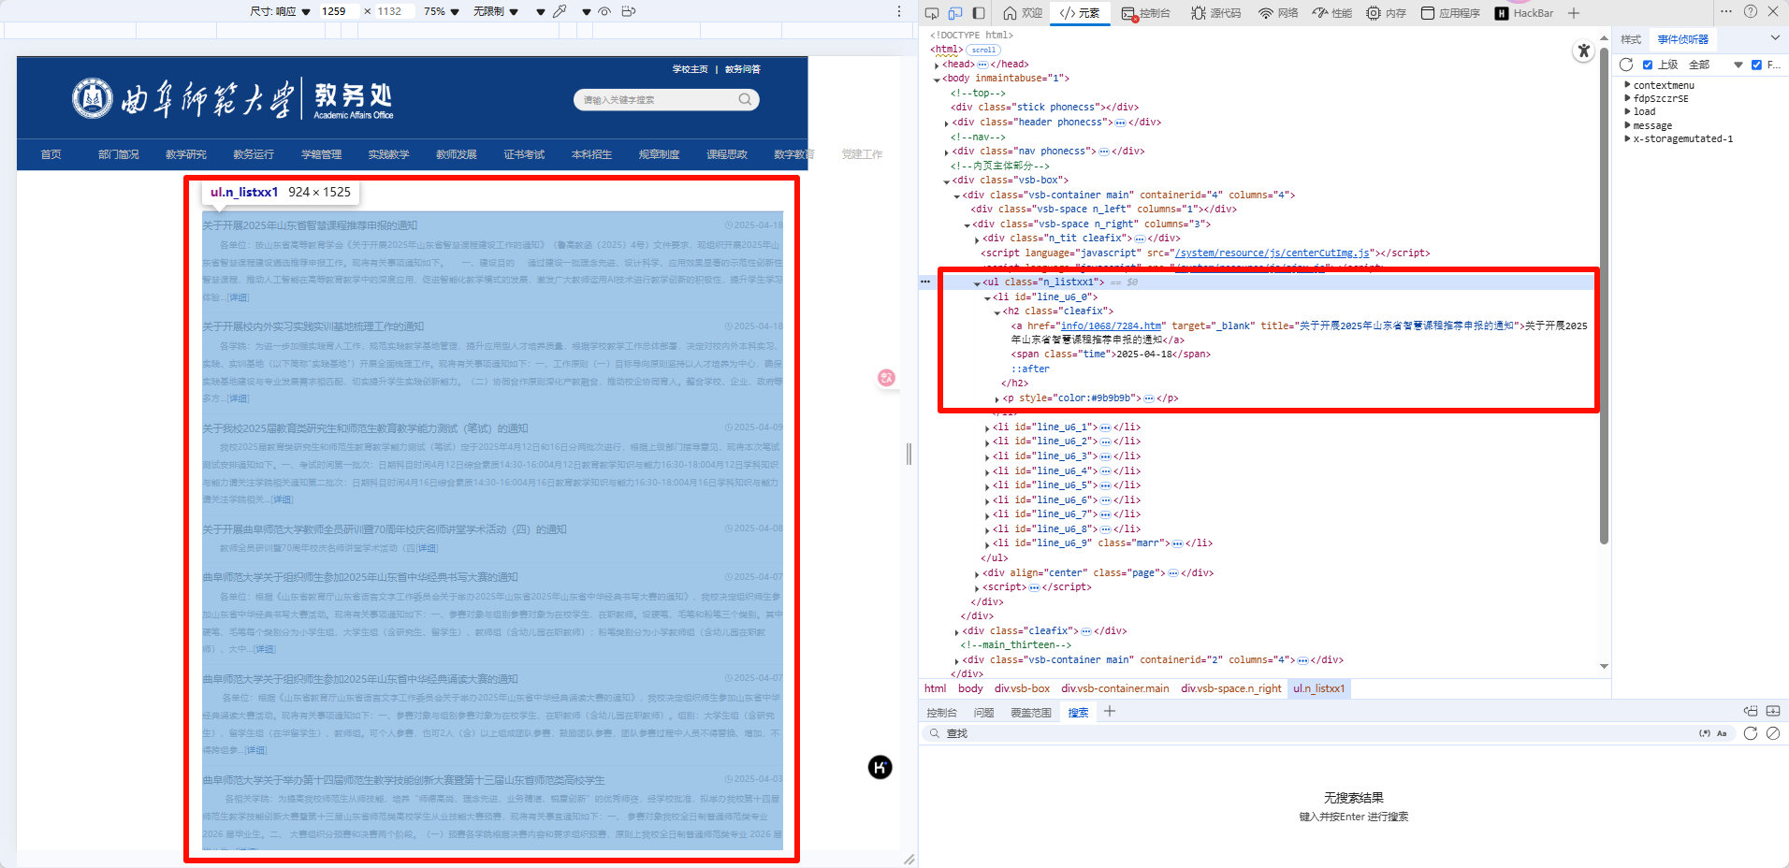
Task: Click the black HackBar floating button
Action: coord(880,768)
